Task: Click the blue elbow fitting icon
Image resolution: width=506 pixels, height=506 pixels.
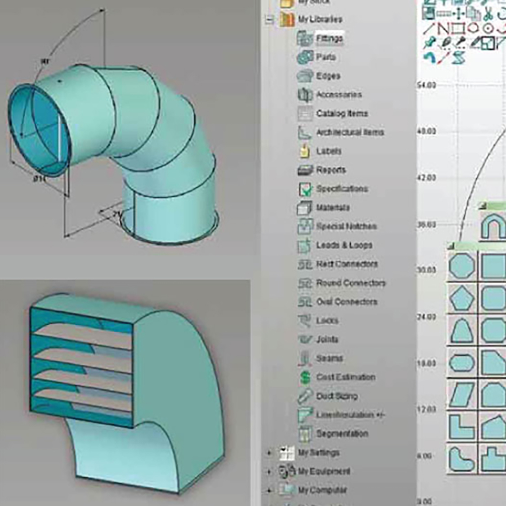Action: click(430, 58)
